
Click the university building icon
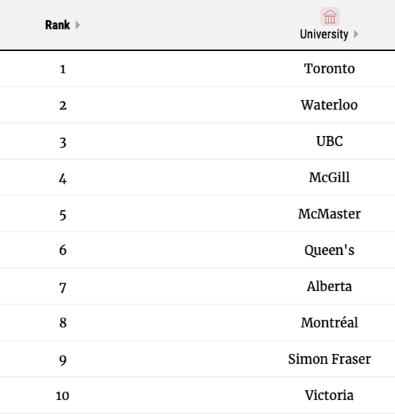pyautogui.click(x=330, y=16)
